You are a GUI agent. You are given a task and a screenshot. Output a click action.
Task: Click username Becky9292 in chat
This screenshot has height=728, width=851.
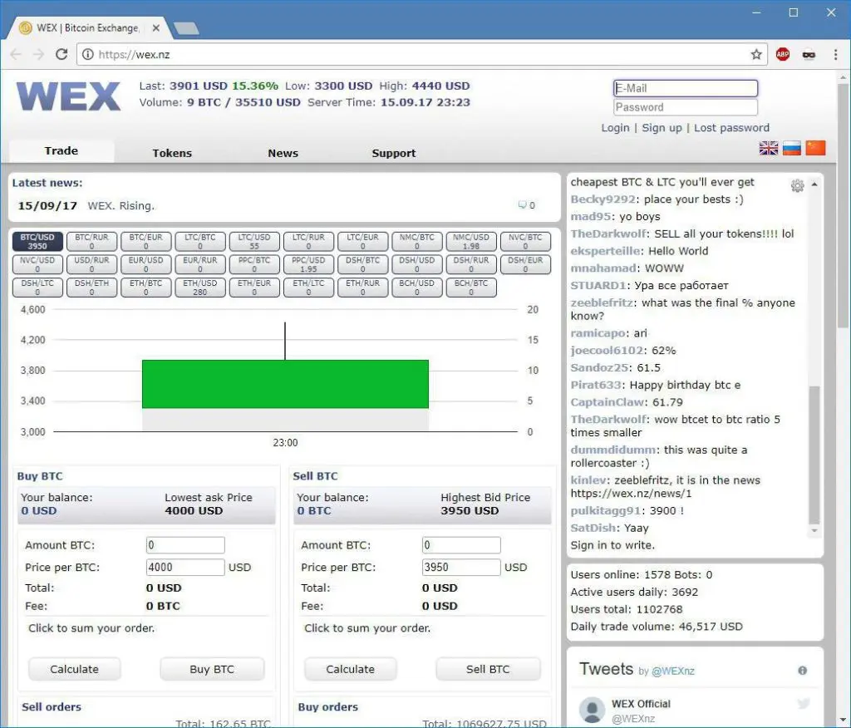(x=603, y=199)
